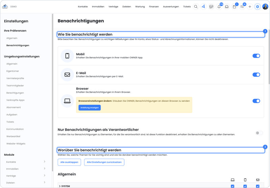Viewport: 270px width, 188px height.
Task: Open the task checklist icon
Action: (x=242, y=7)
